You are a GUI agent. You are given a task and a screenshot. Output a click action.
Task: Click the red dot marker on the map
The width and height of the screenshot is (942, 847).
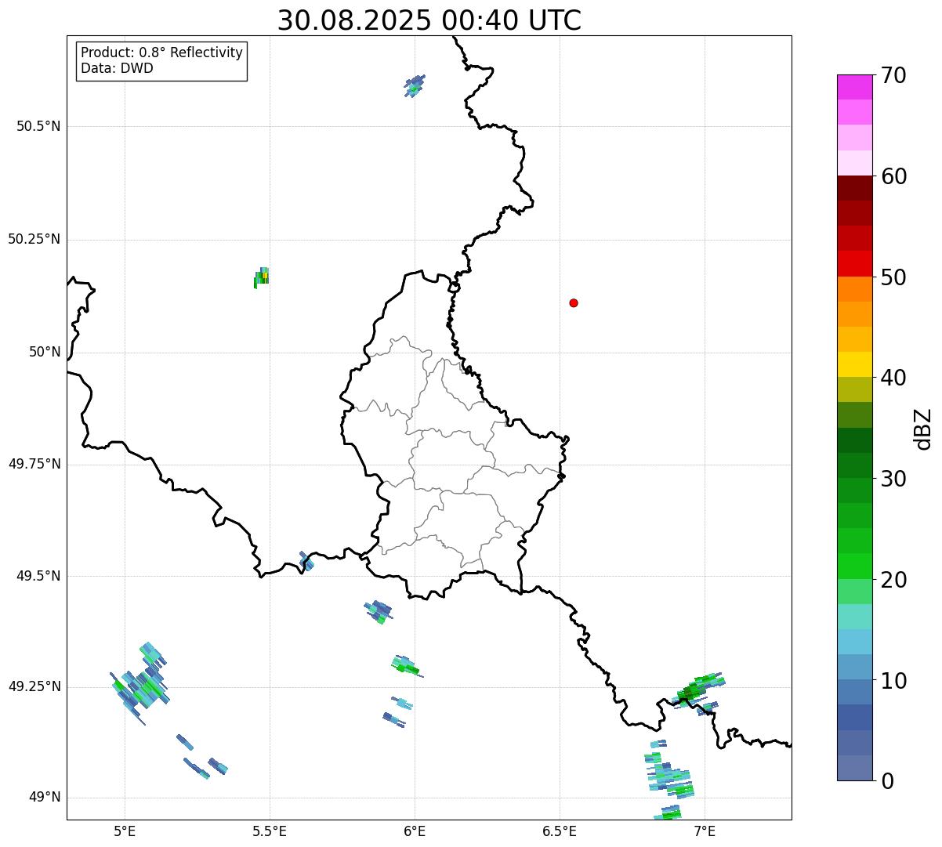pyautogui.click(x=574, y=303)
